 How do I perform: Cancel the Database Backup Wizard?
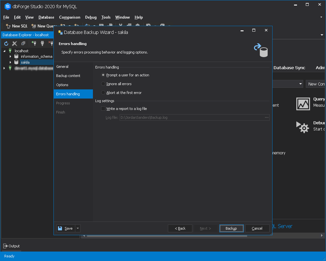(257, 228)
